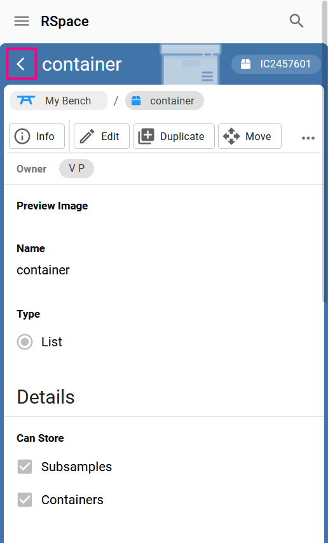Navigate to My Bench breadcrumb
The width and height of the screenshot is (328, 543).
tap(58, 101)
